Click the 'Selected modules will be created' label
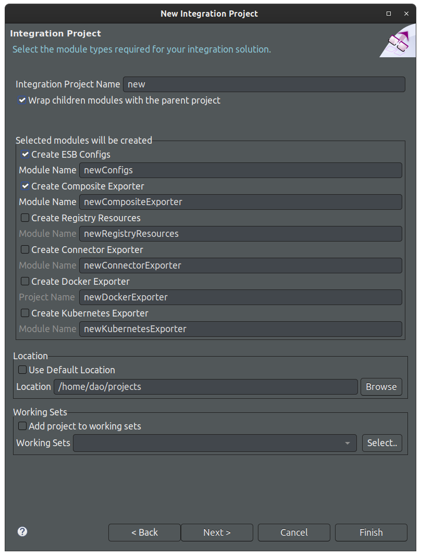 (84, 140)
